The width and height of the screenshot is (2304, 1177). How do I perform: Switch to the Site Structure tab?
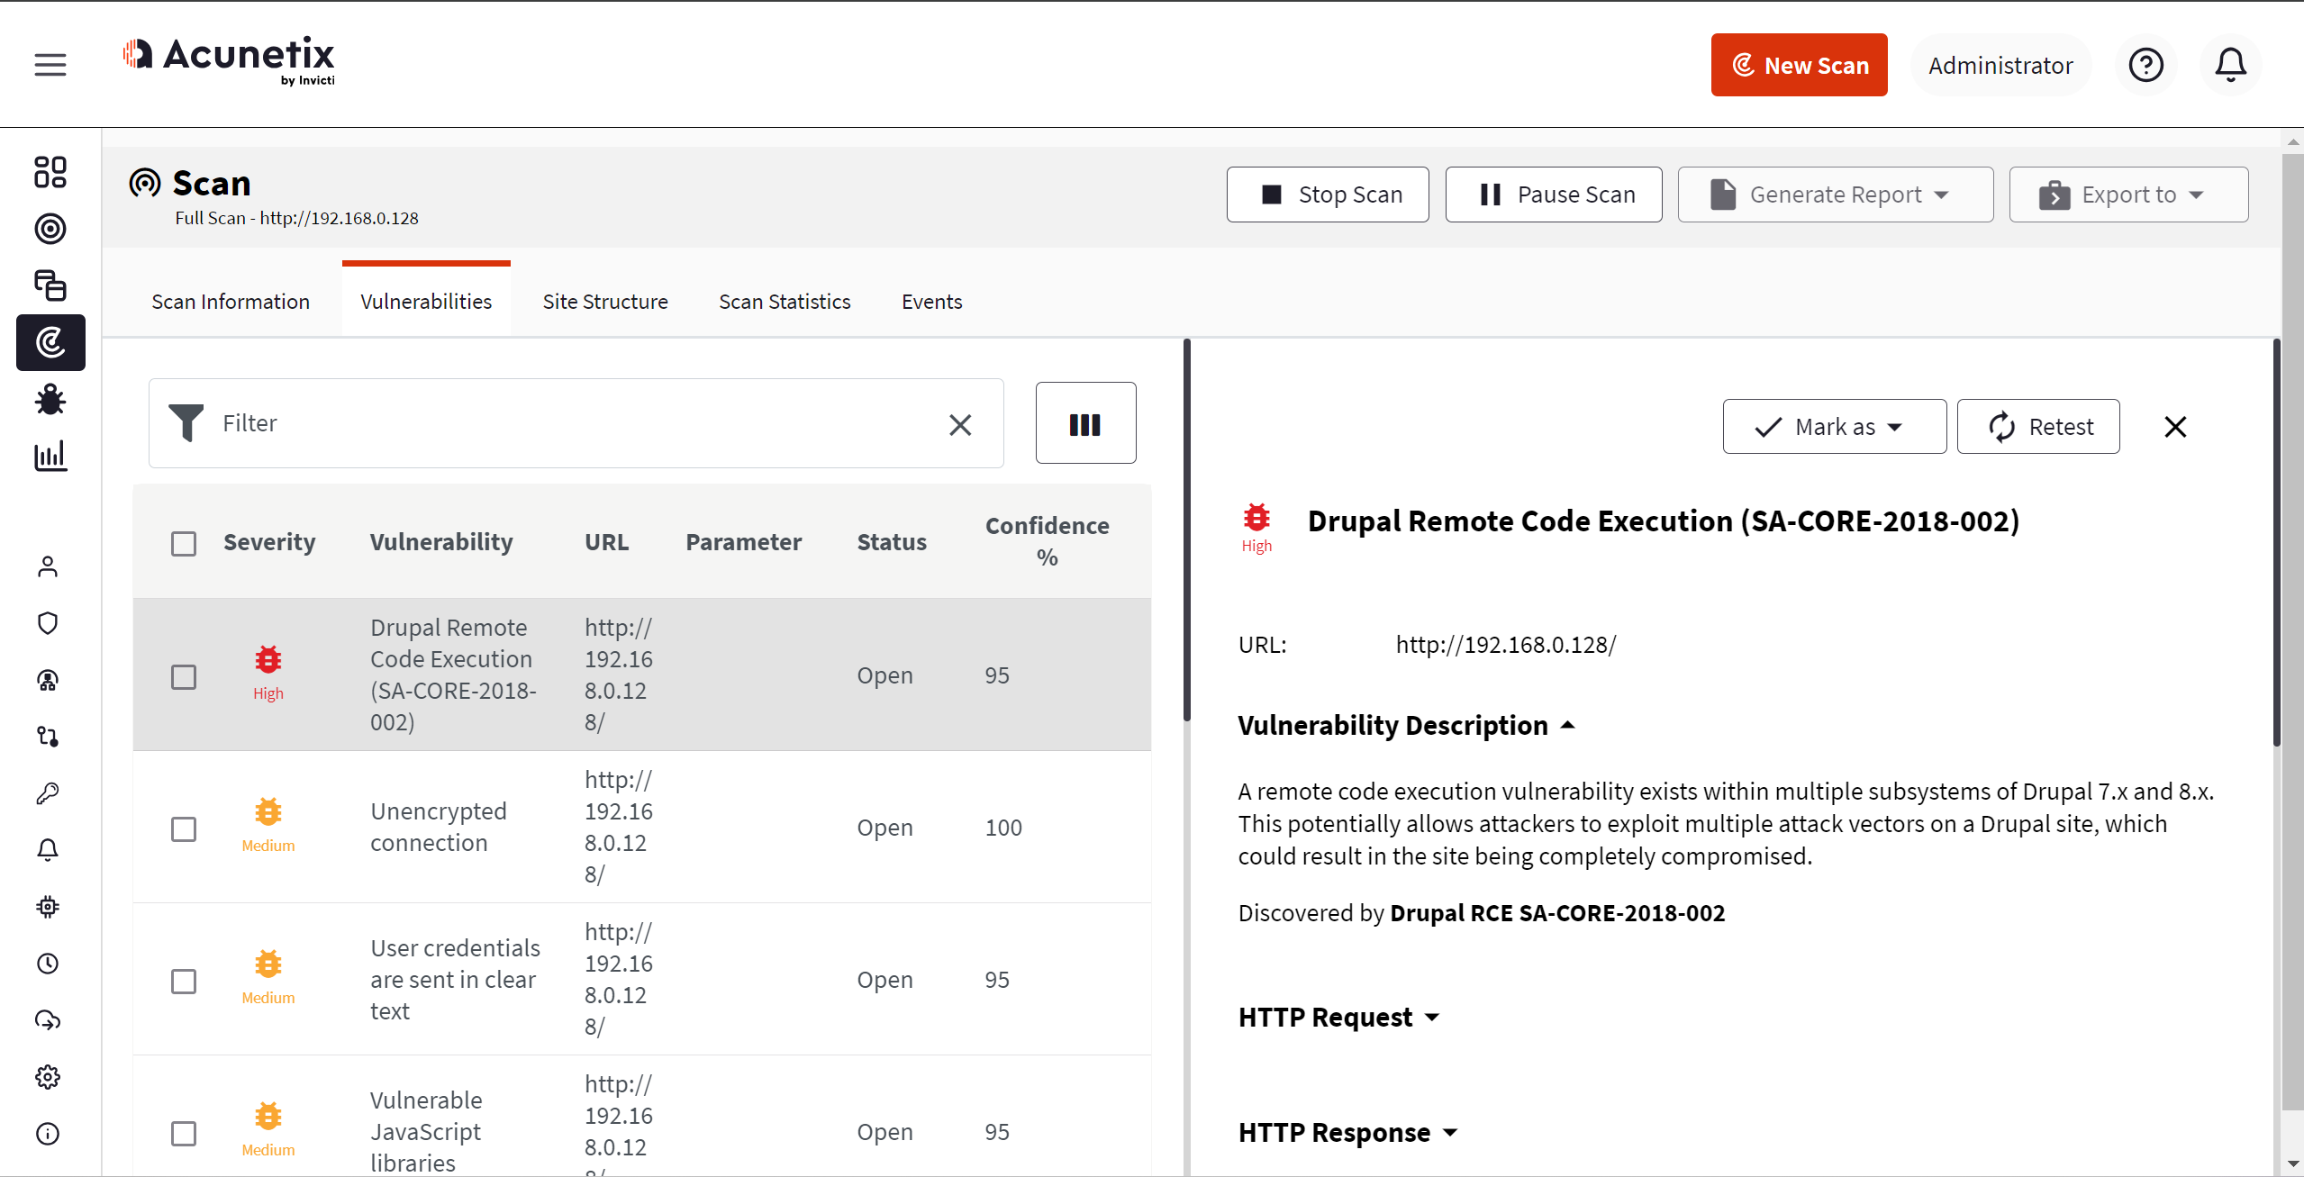(605, 302)
